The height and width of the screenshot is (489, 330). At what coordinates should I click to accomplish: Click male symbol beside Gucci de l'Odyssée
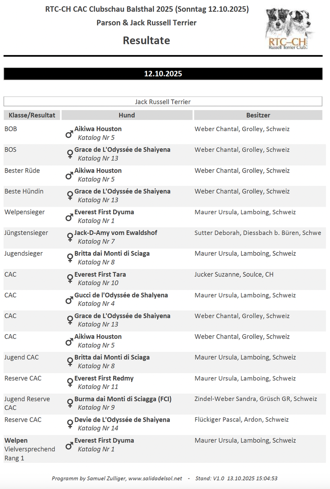click(x=69, y=300)
